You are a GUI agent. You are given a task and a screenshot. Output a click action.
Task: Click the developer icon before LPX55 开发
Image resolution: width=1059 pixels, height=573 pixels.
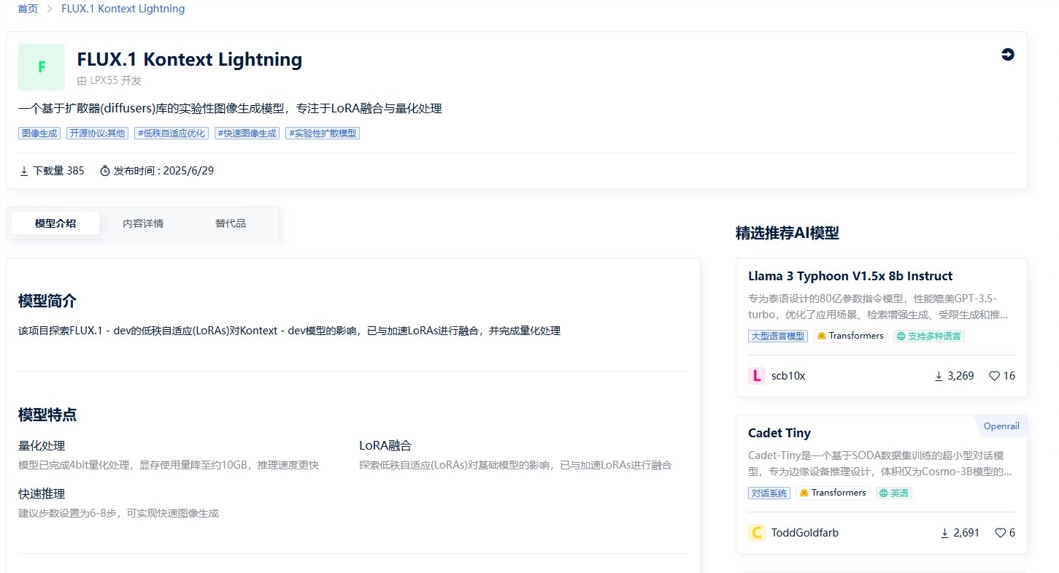82,81
